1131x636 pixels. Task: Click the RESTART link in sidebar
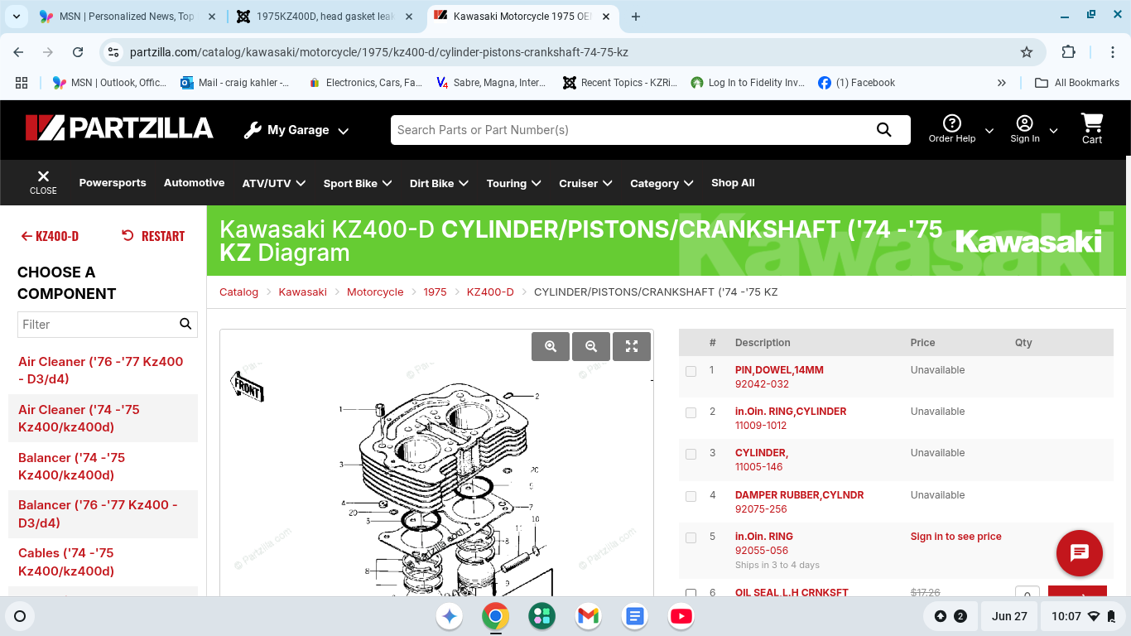(153, 236)
